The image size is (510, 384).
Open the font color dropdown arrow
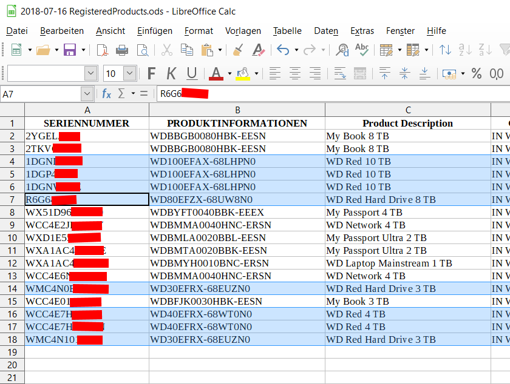coord(229,74)
